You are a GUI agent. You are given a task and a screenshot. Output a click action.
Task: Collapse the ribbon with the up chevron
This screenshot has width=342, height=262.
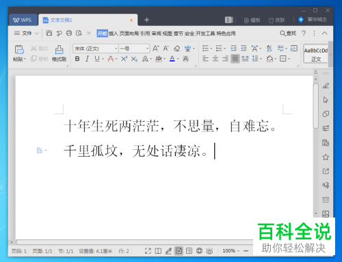click(x=324, y=34)
